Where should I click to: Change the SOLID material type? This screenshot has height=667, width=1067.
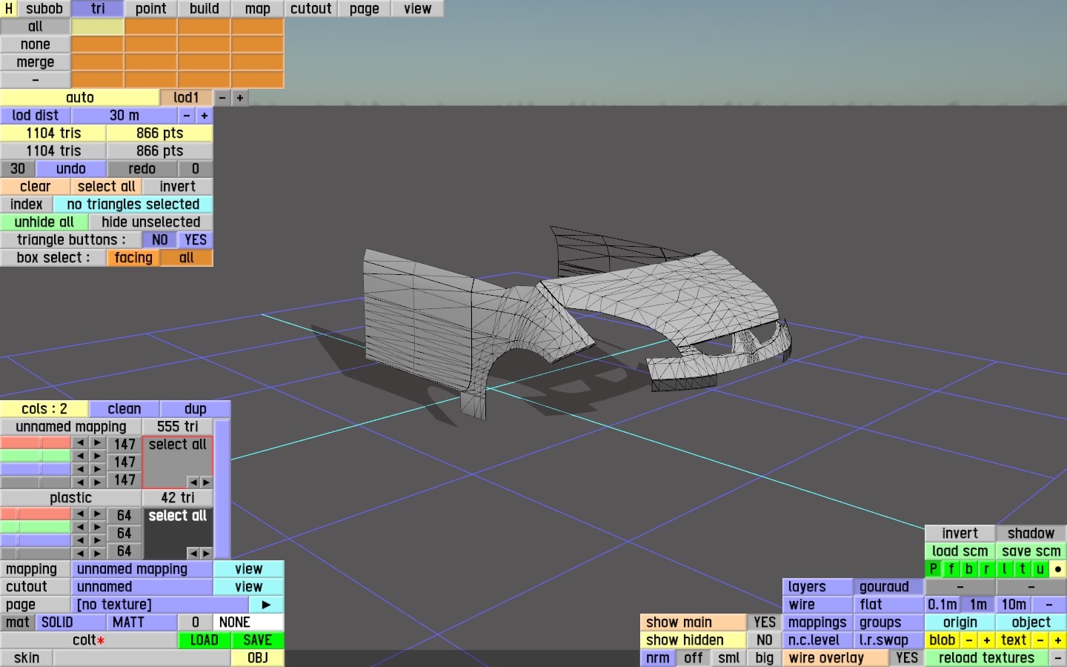tap(71, 623)
